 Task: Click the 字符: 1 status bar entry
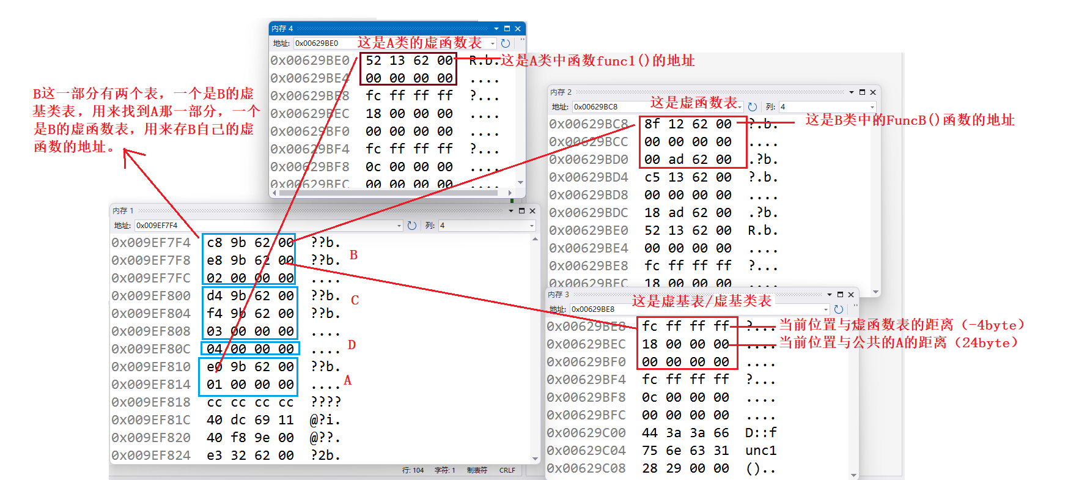[445, 470]
